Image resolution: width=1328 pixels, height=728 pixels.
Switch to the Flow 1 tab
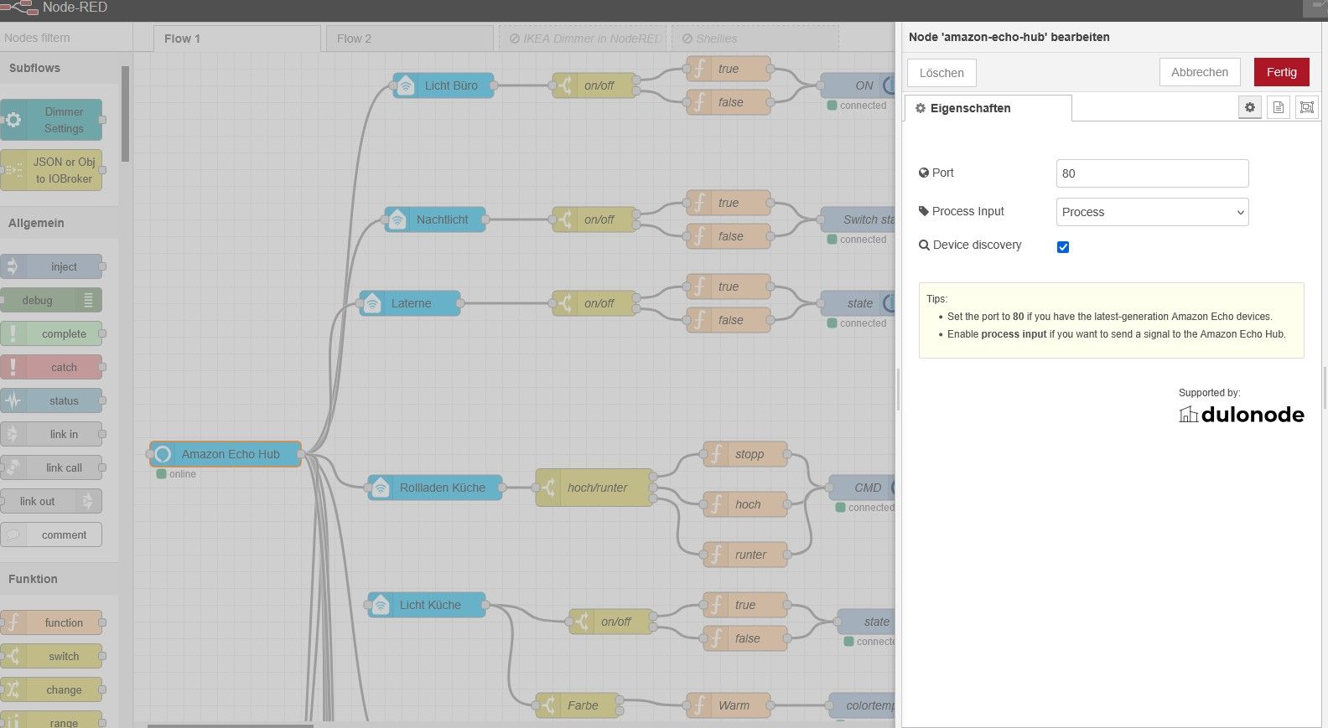click(236, 39)
